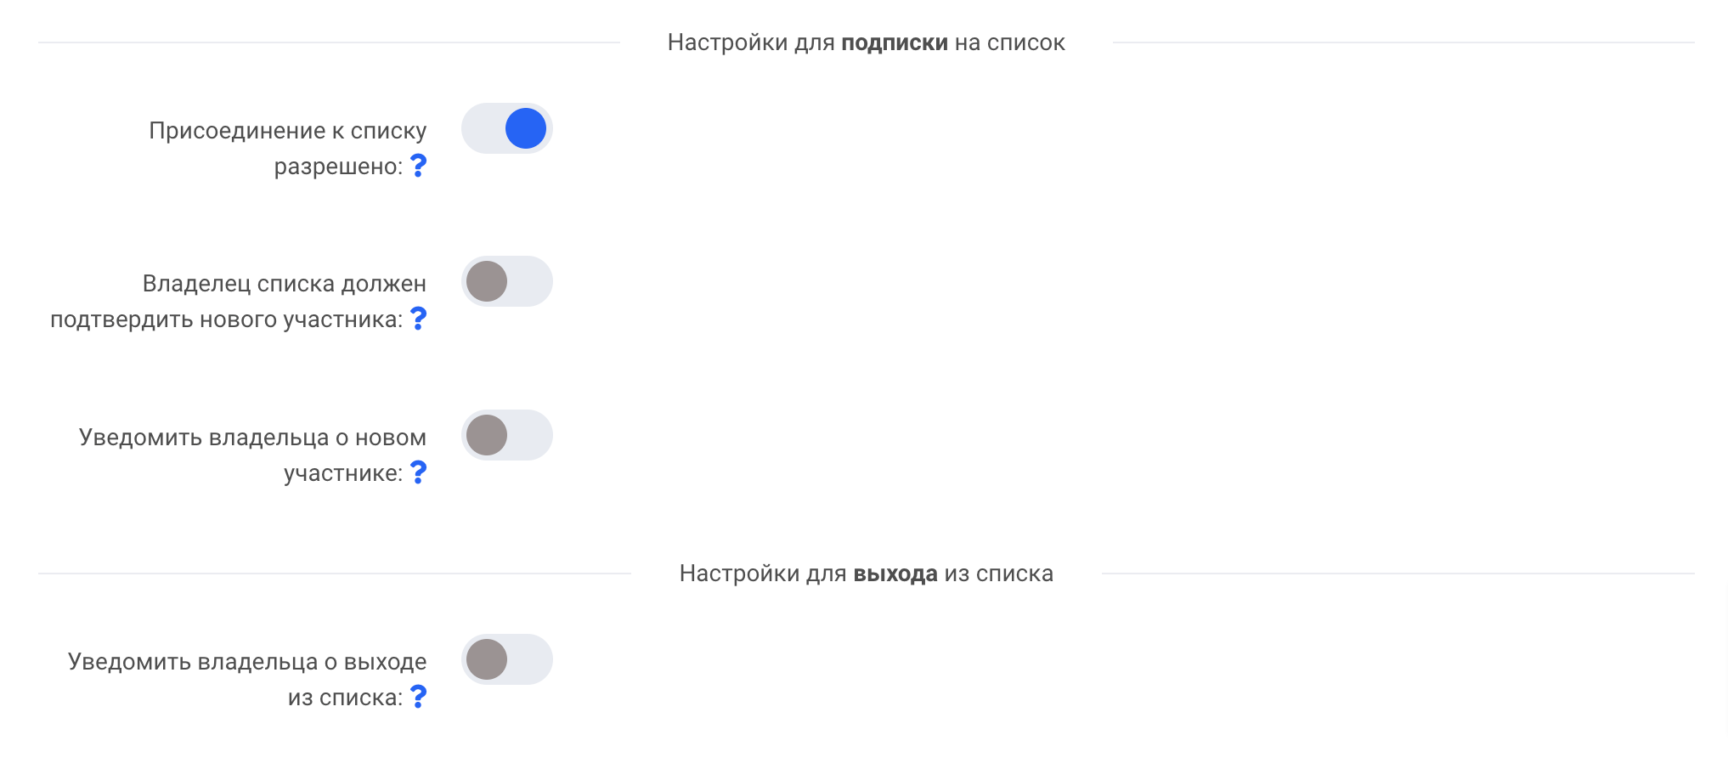Click the gray knob of the owner-confirmation toggle
1728x780 pixels.
click(487, 281)
